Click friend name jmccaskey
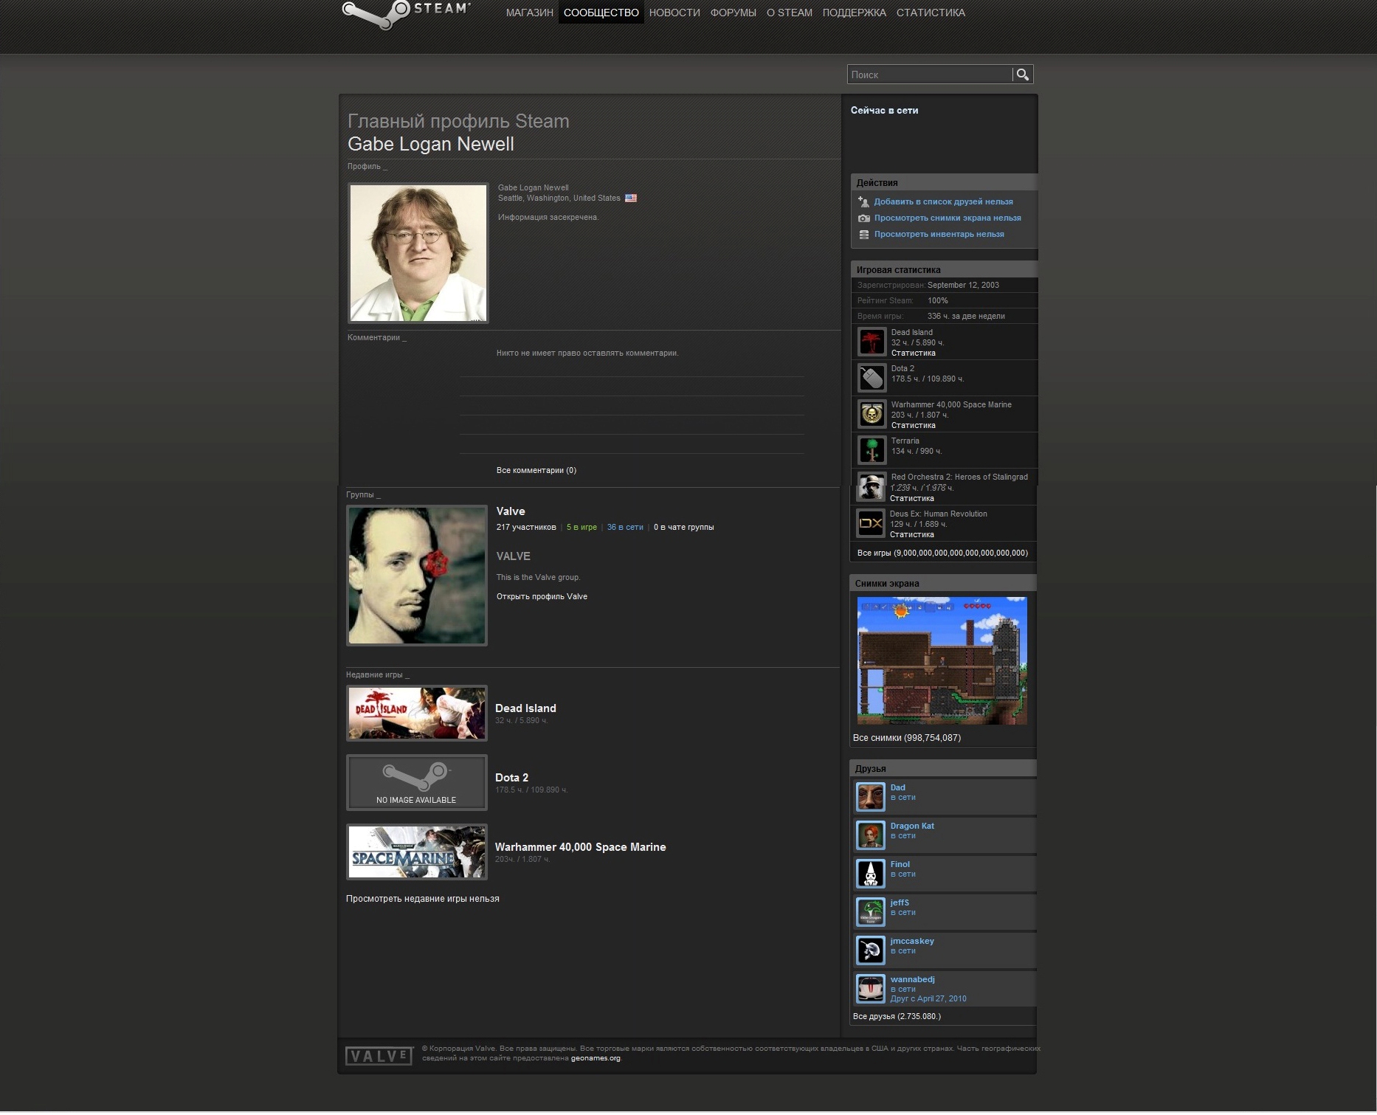The image size is (1377, 1115). (911, 941)
